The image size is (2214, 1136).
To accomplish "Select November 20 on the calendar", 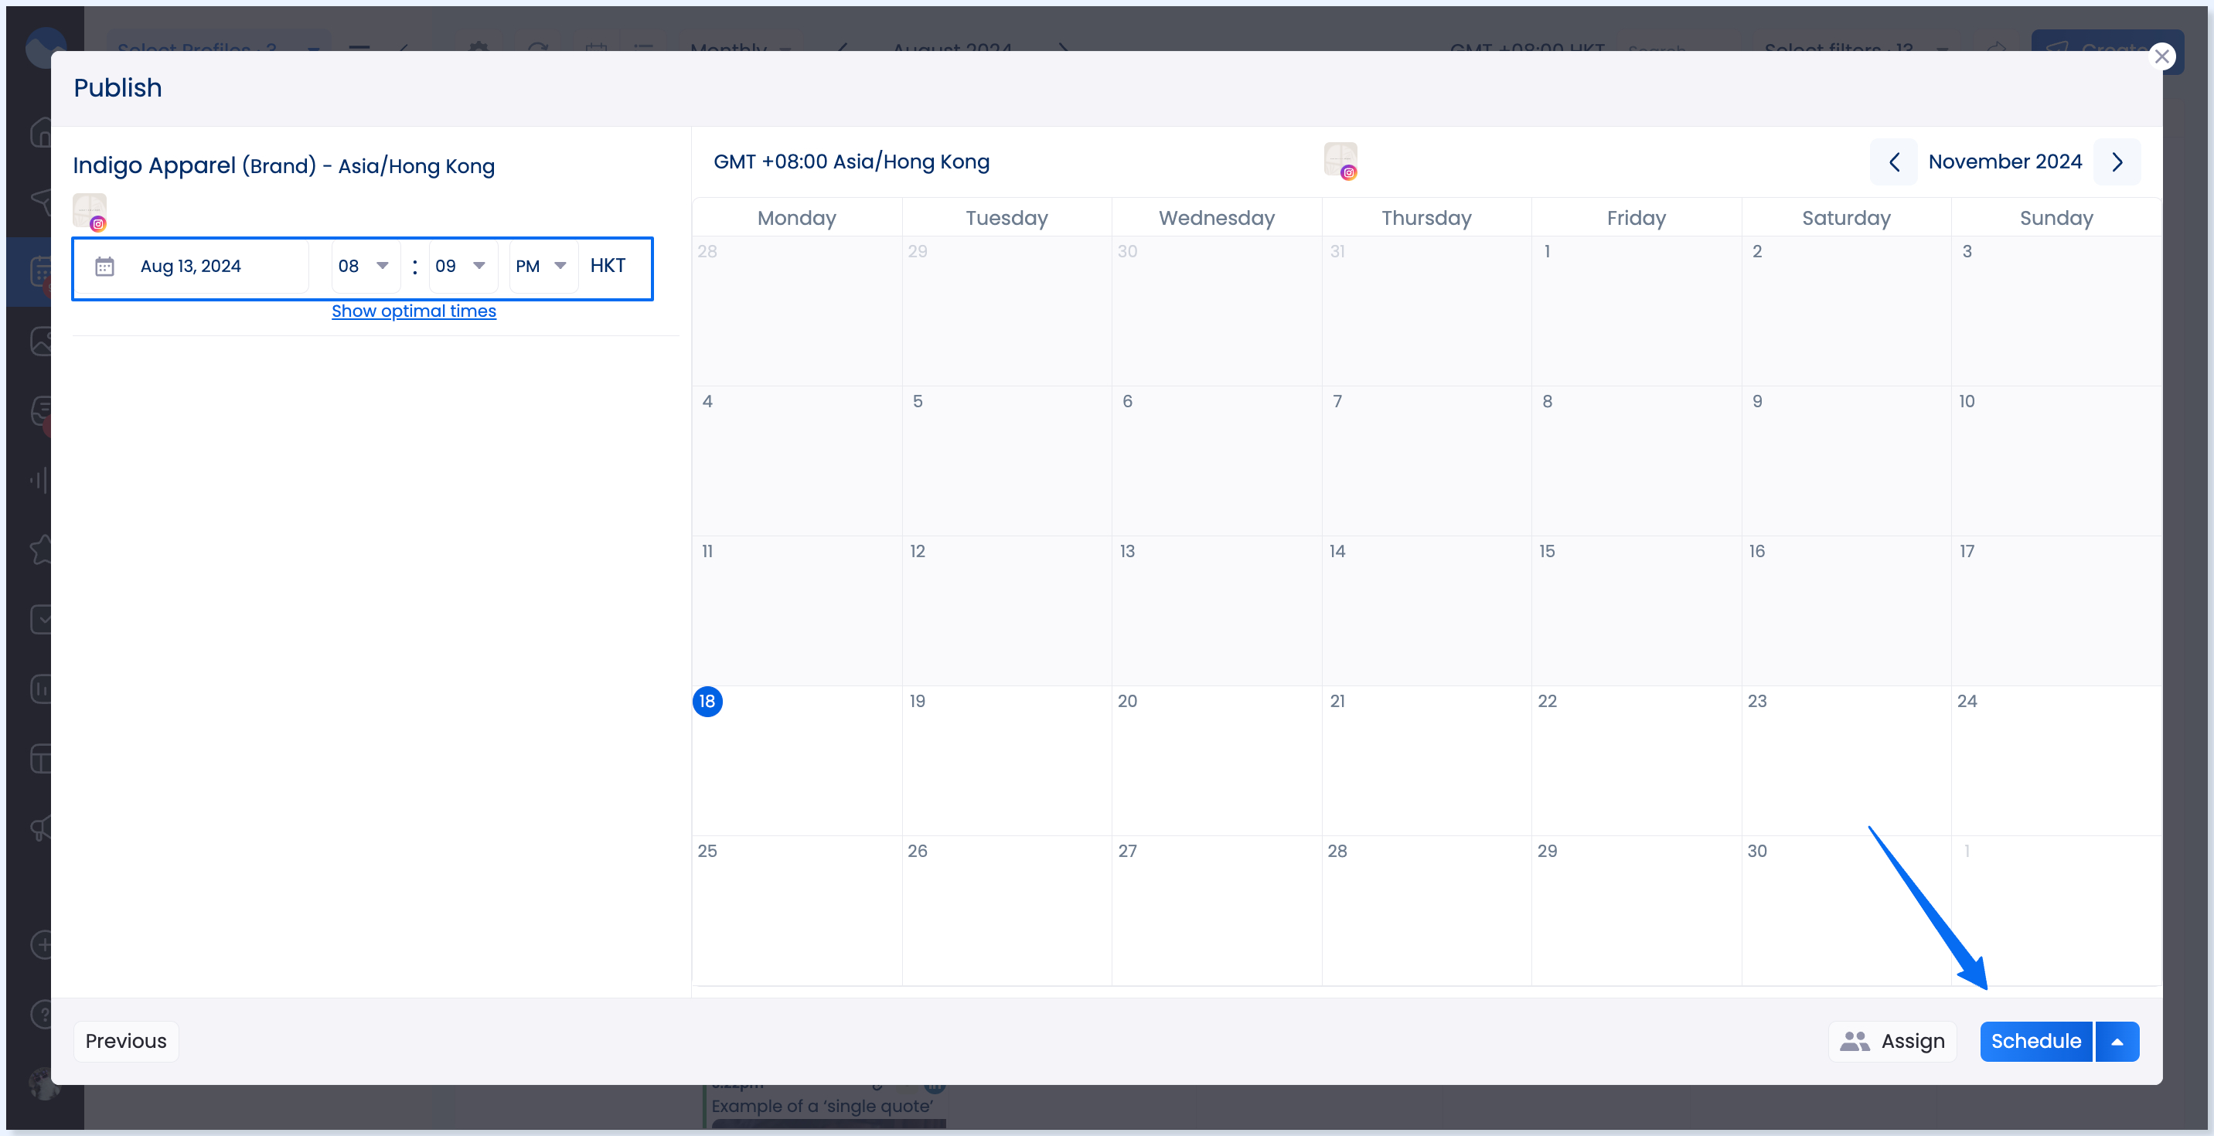I will tap(1216, 760).
